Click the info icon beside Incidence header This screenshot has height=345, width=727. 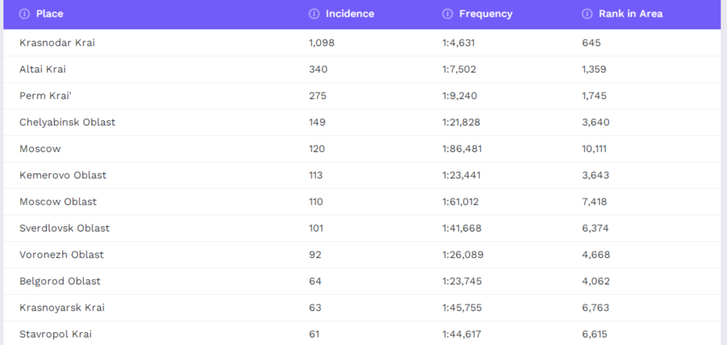(x=314, y=14)
